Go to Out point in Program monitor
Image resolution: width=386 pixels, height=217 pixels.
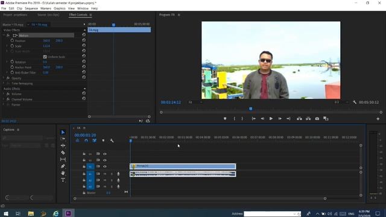pyautogui.click(x=288, y=119)
